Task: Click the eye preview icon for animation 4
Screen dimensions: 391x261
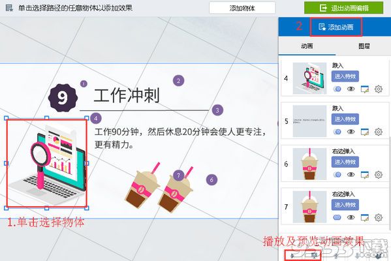Action: 351,89
